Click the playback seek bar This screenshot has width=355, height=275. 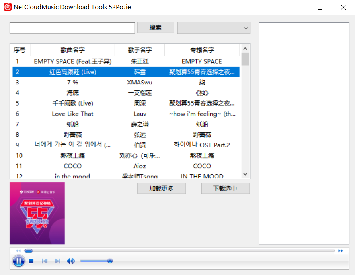point(180,251)
